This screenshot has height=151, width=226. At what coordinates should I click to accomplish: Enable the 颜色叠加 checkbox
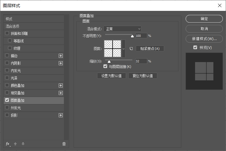(x=7, y=85)
